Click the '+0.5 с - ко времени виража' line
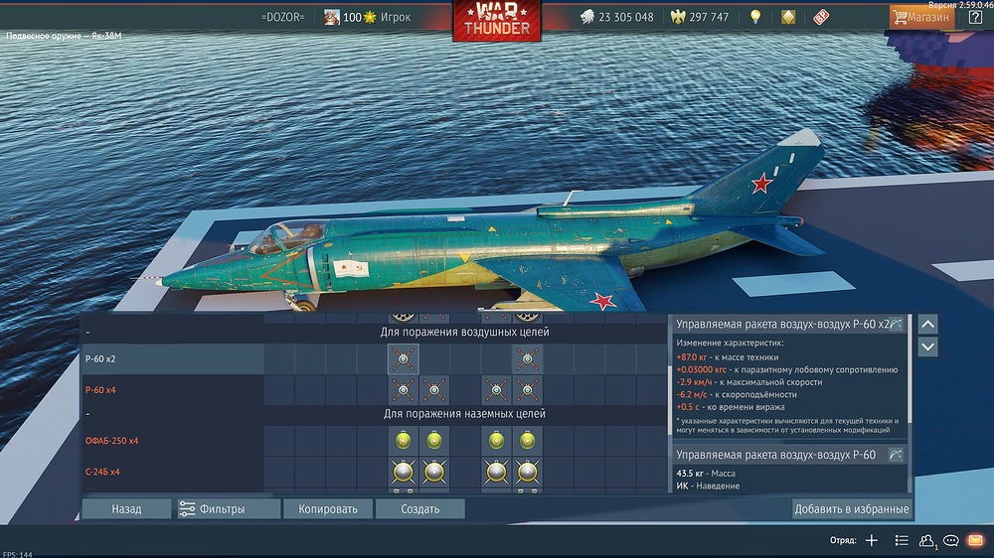Viewport: 994px width, 558px height. (730, 407)
